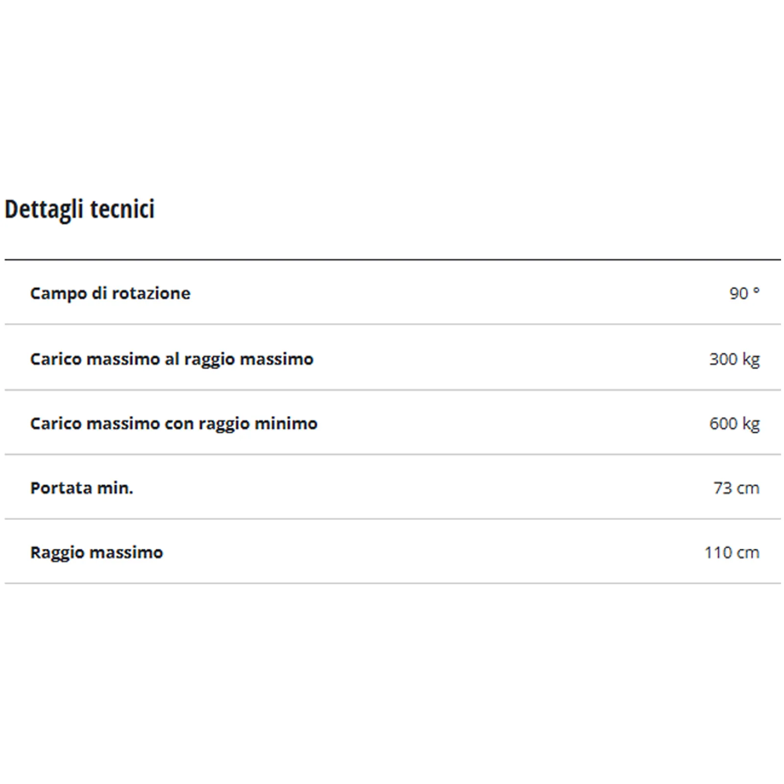Click the number 90 rotation value

pos(738,294)
